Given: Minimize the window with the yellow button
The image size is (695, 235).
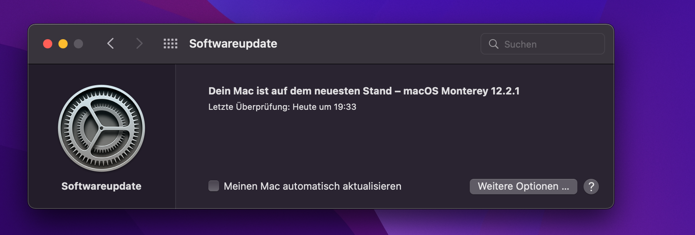Looking at the screenshot, I should coord(63,44).
